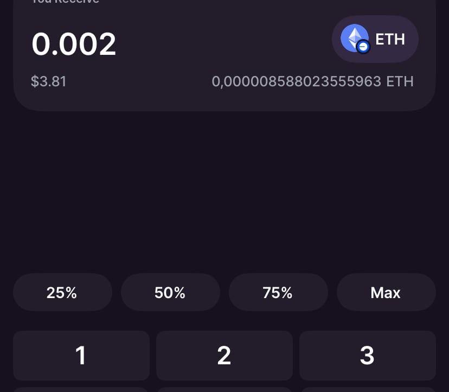Viewport: 449px width, 392px height.
Task: Tap the cut-off keypad key below 1
Action: tap(81, 390)
